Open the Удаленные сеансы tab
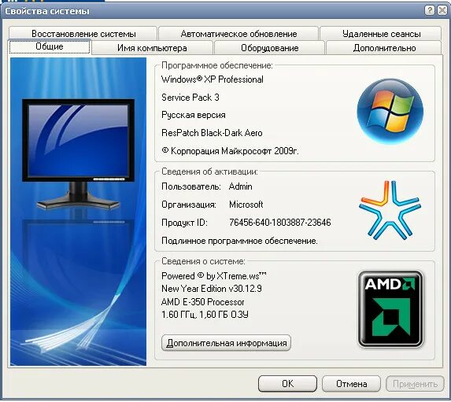Screen dimensions: 451x402 pos(381,34)
